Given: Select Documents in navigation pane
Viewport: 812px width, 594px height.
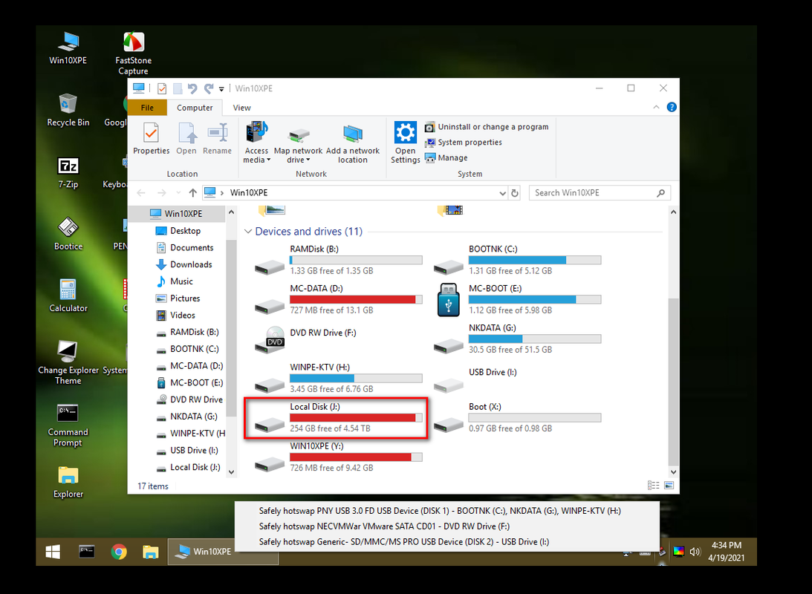Looking at the screenshot, I should coord(192,248).
